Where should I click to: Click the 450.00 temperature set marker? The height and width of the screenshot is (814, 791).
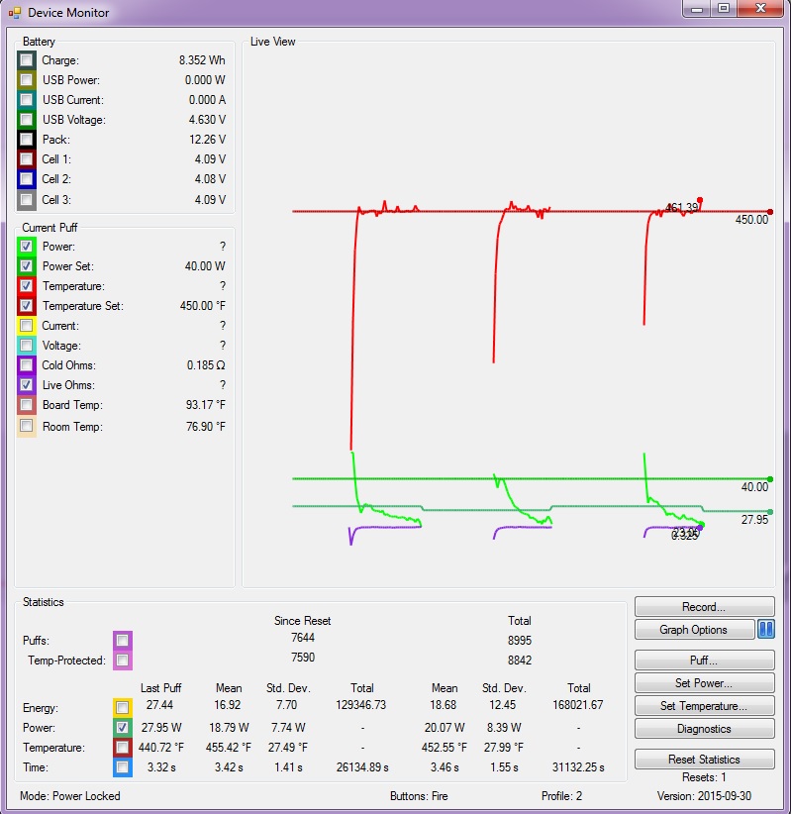tap(770, 212)
